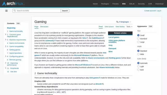Screen dimensions: 167x95
Task: Open the Tools dropdown menu
Action: coord(129,26)
